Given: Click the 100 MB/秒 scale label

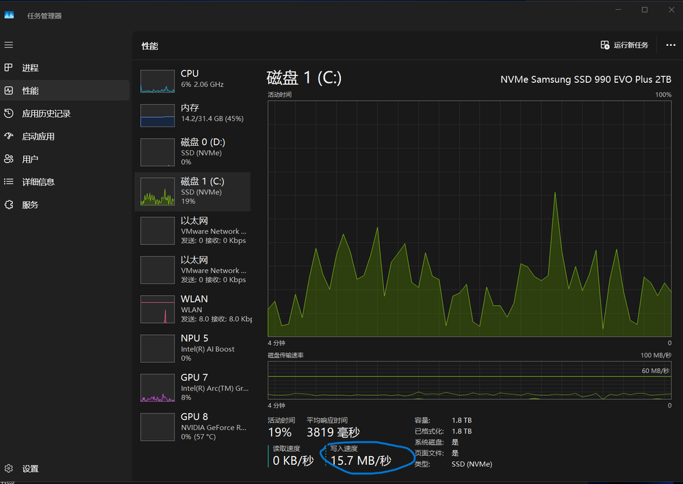Looking at the screenshot, I should pyautogui.click(x=656, y=355).
